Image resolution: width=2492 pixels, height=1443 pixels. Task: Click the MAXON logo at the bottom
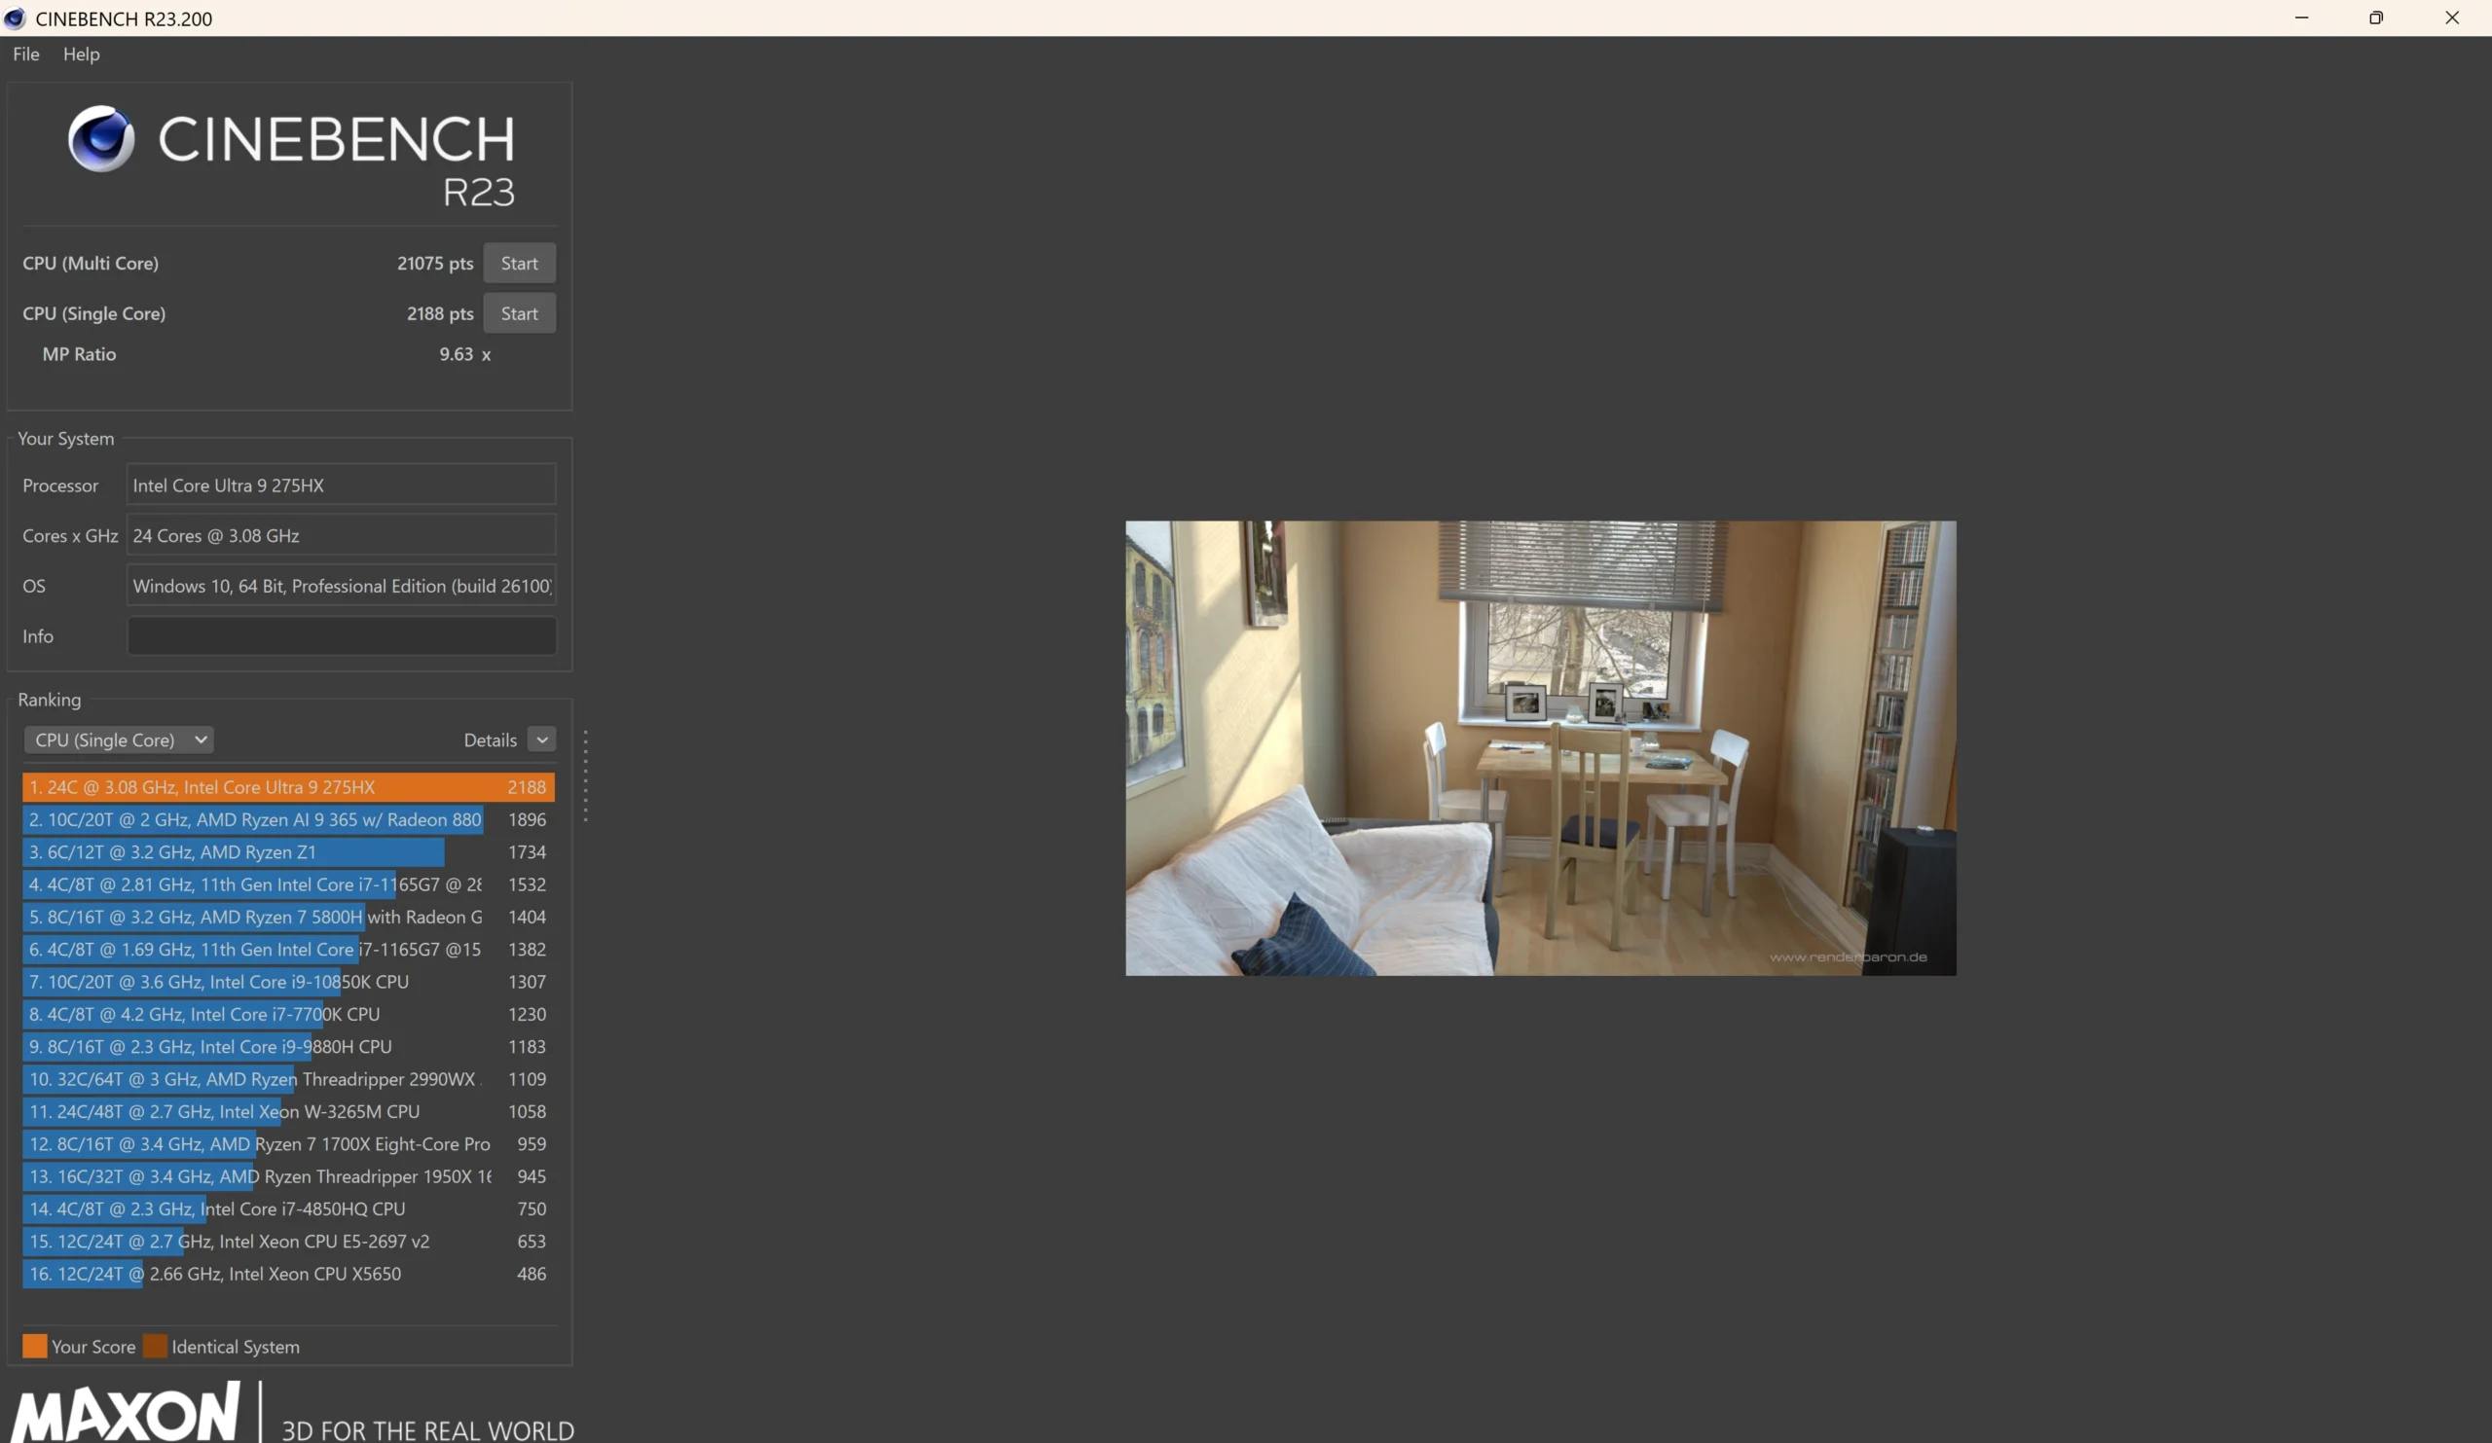pos(126,1414)
